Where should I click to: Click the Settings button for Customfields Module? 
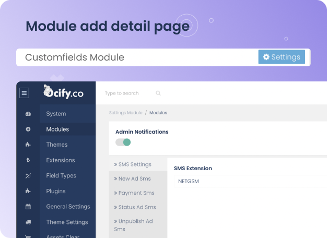click(282, 57)
